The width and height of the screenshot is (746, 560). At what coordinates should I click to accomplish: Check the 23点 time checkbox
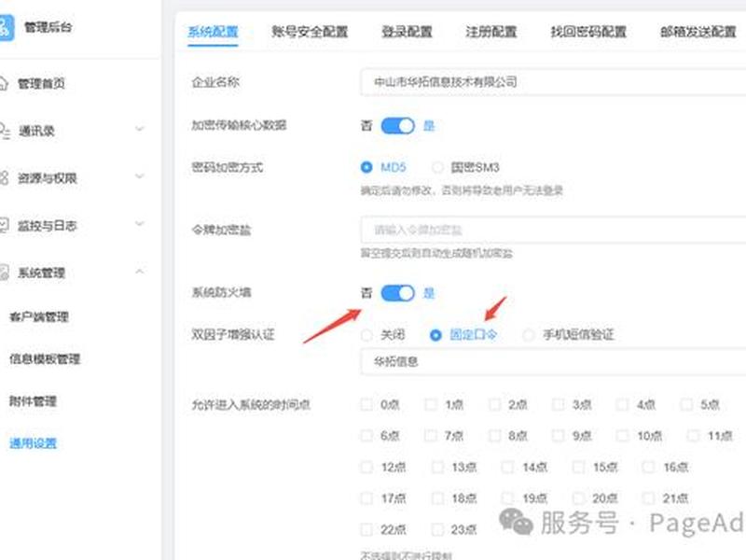click(437, 529)
